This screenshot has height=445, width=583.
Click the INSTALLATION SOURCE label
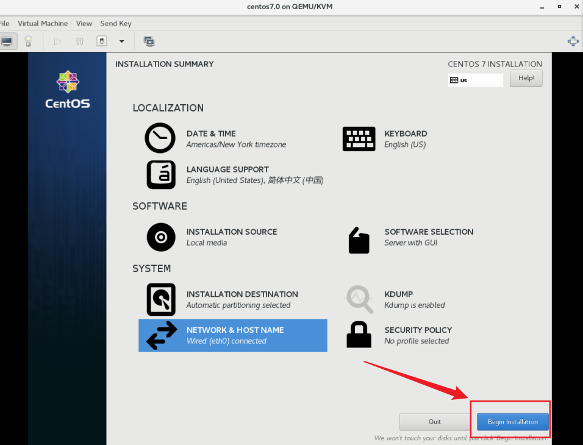232,232
